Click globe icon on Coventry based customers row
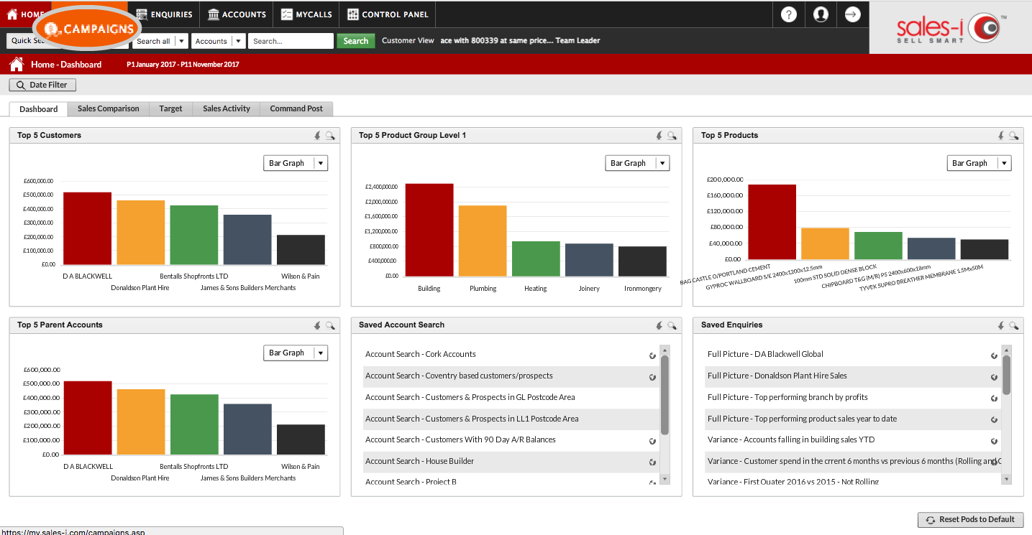The width and height of the screenshot is (1032, 535). point(652,377)
